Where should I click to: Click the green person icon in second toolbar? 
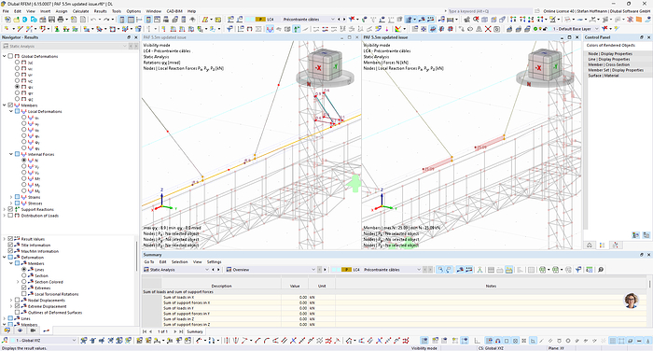pos(57,29)
